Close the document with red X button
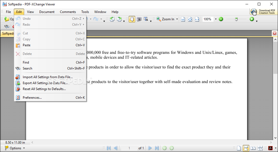The height and width of the screenshot is (152, 278). 274,33
